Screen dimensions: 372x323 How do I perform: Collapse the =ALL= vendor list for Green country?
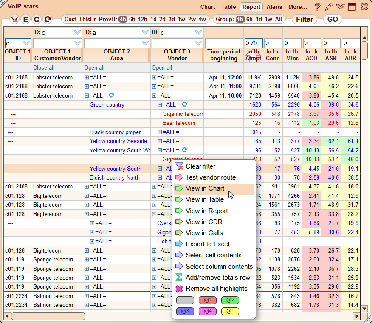click(159, 104)
